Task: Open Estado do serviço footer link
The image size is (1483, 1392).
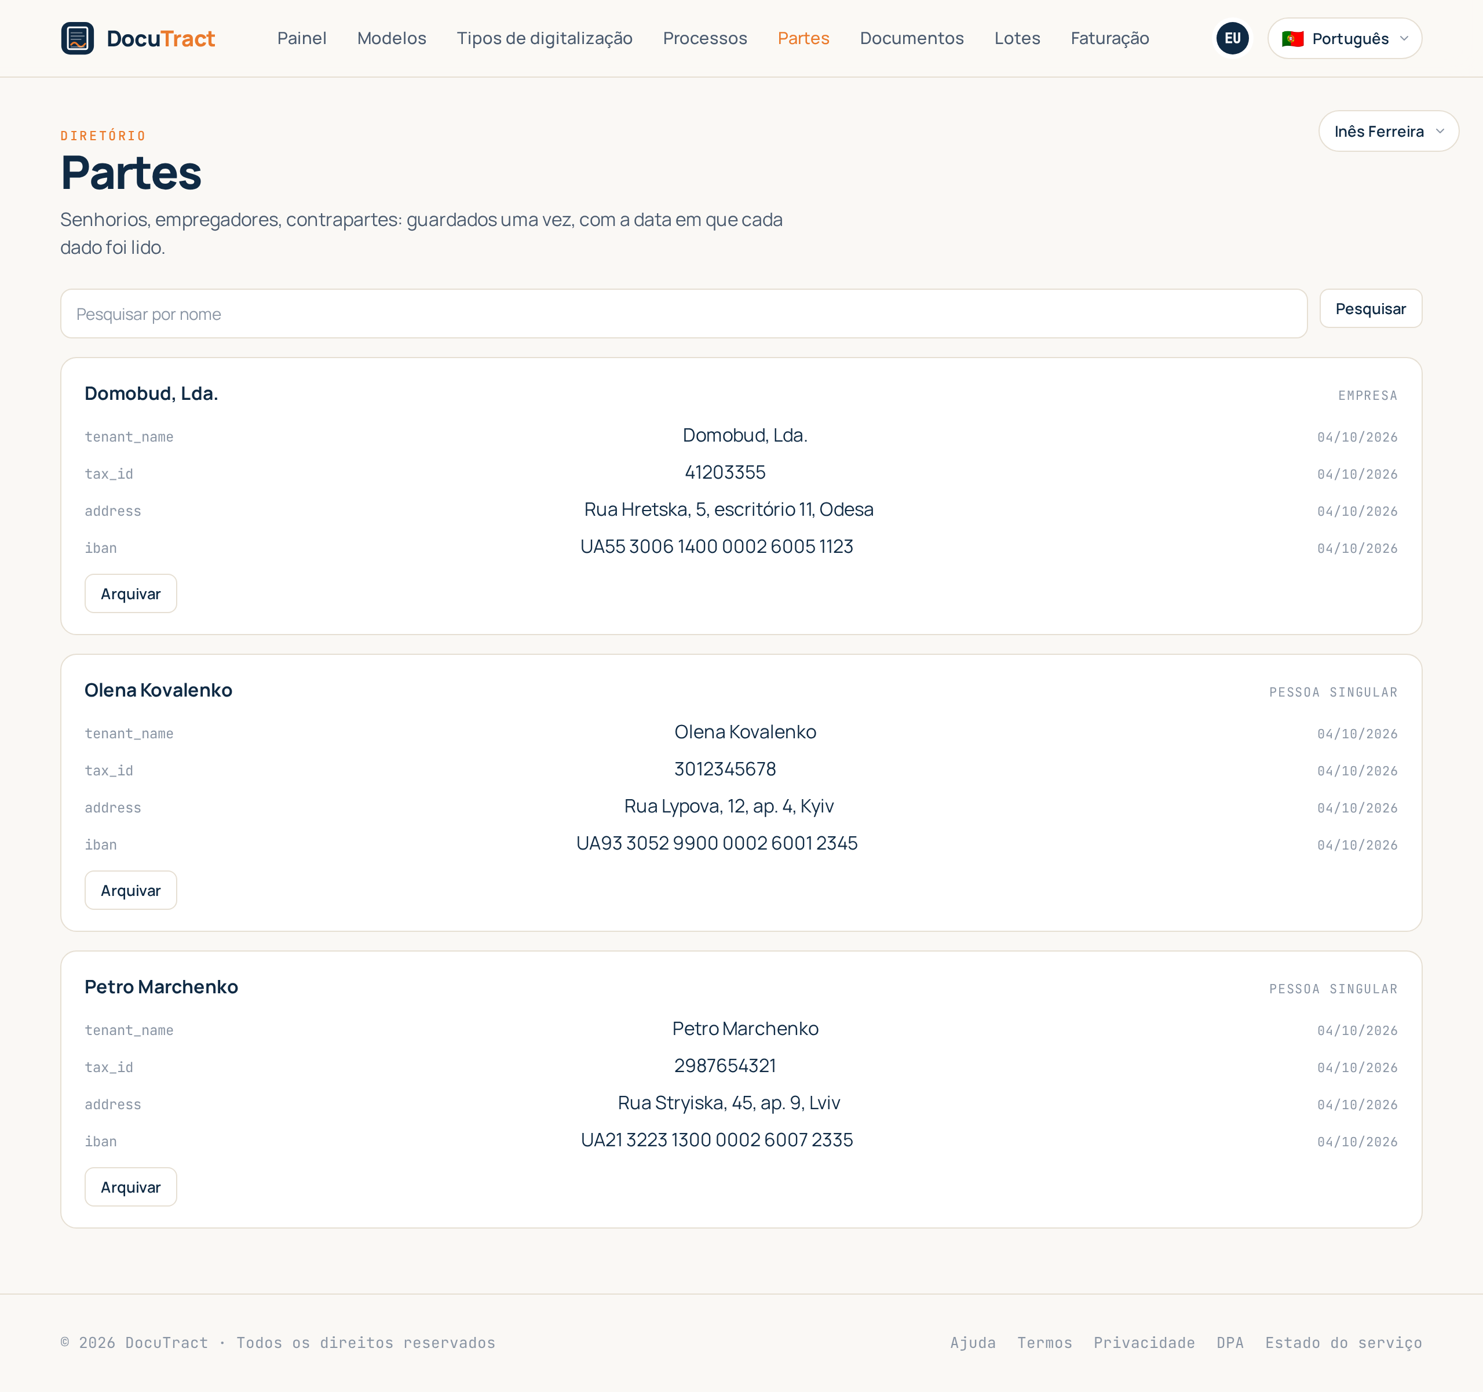Action: pyautogui.click(x=1343, y=1342)
